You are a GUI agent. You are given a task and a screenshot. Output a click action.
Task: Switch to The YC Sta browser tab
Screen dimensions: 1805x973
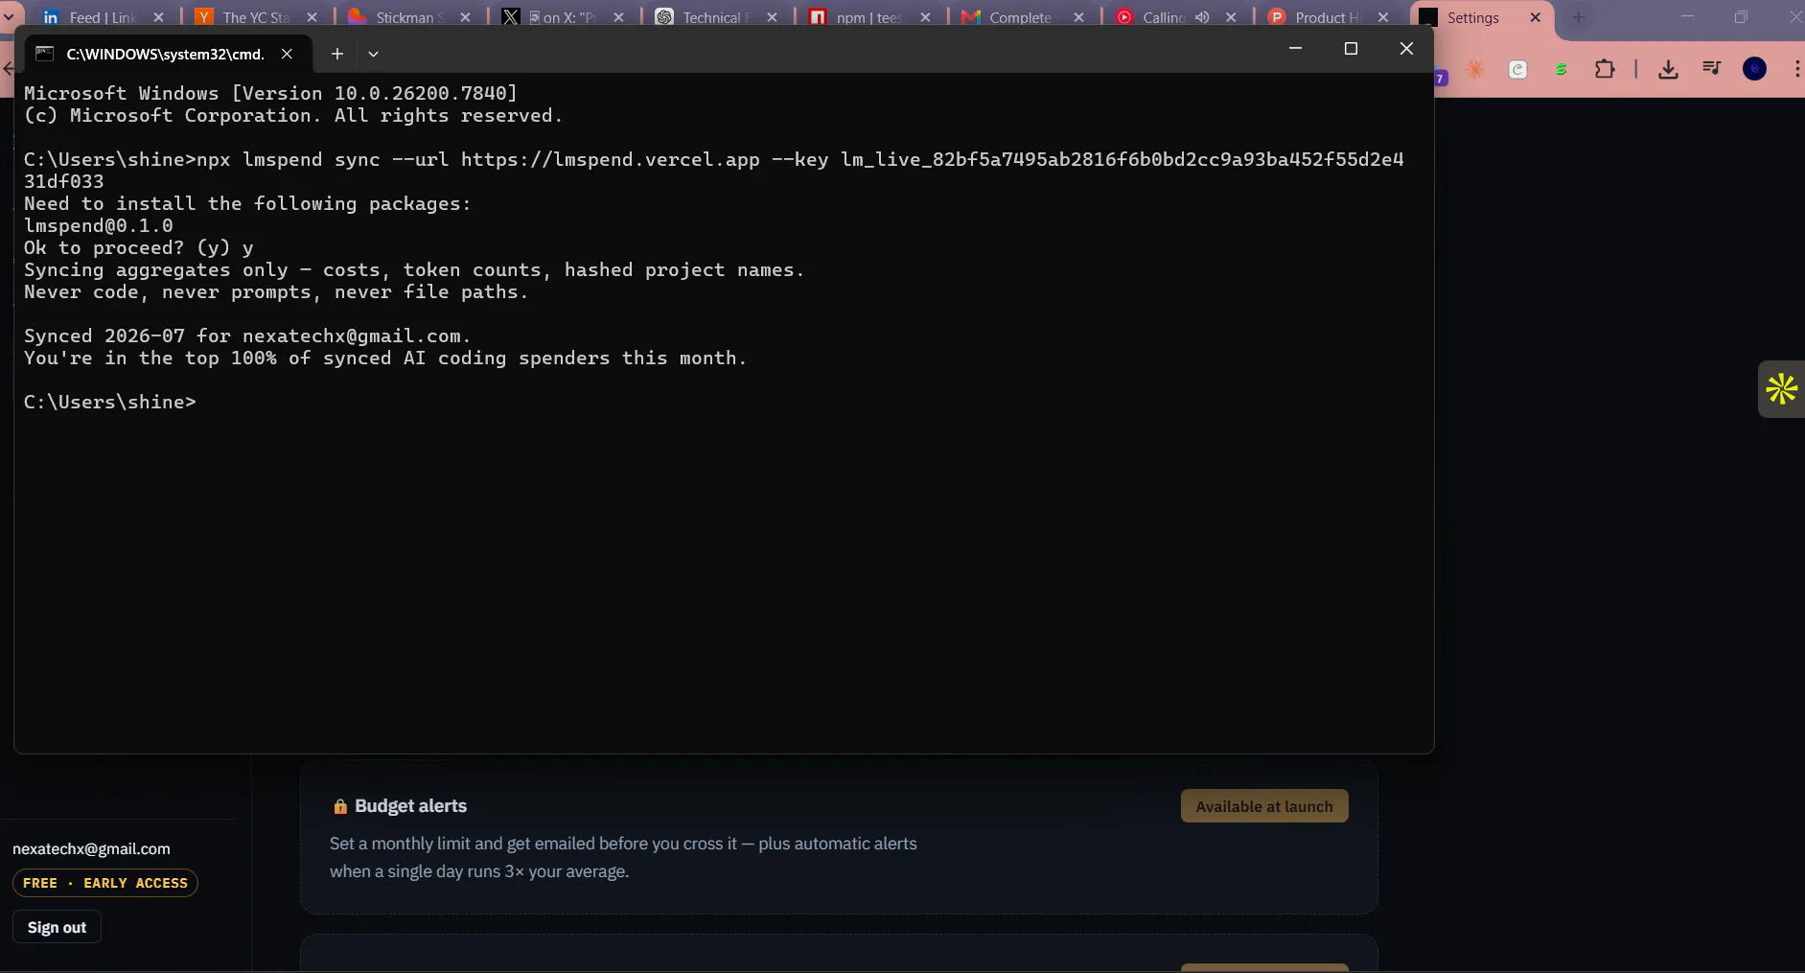(x=256, y=17)
